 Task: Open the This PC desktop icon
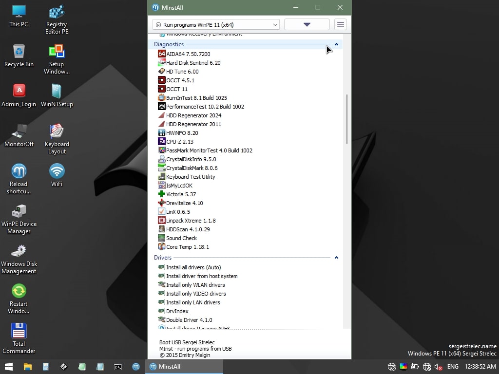point(19,16)
